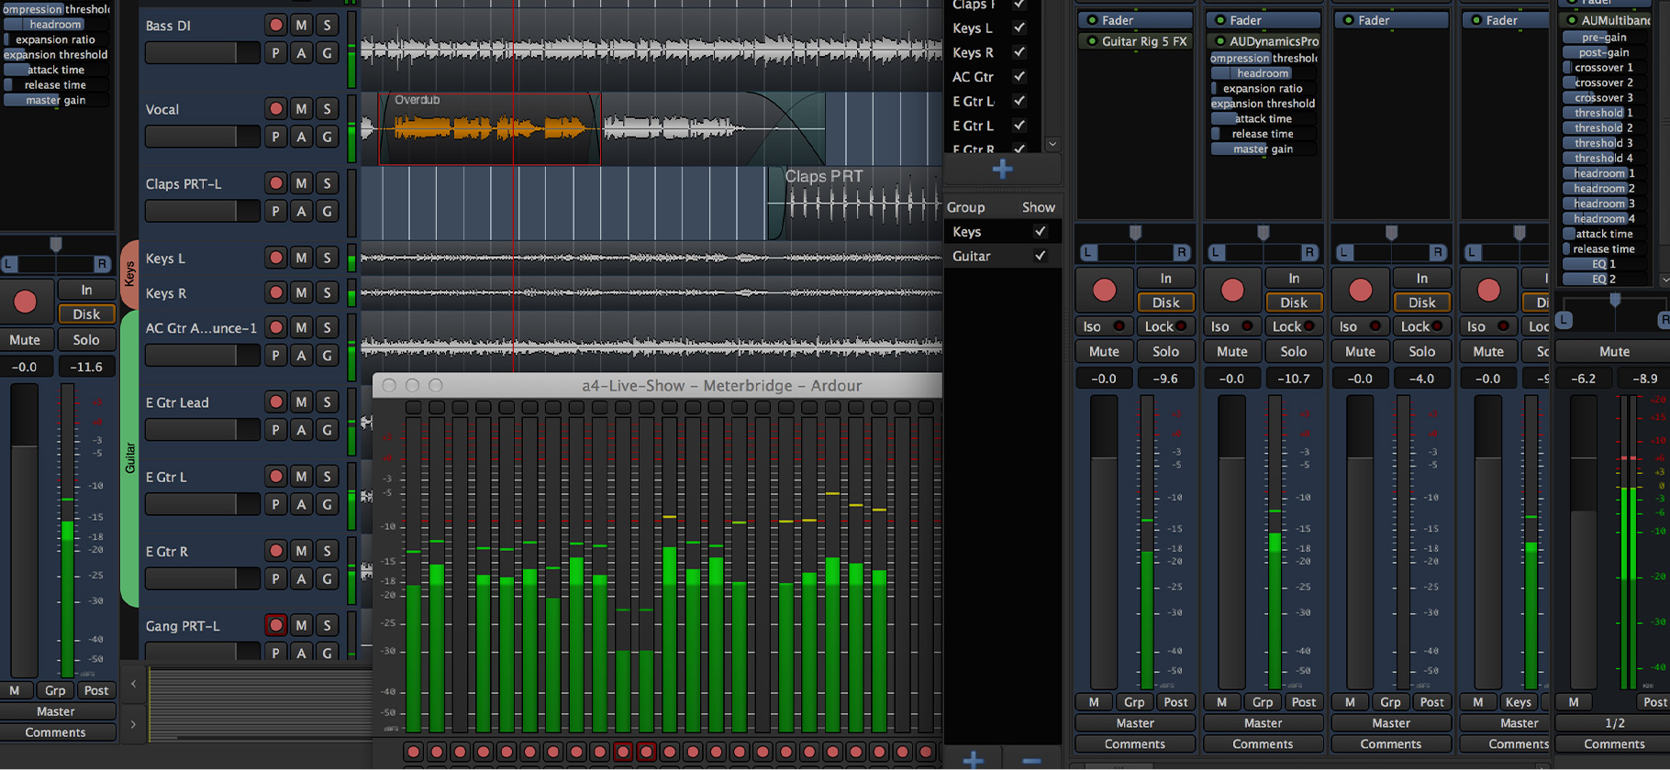
Task: Adjust gain fader on Guitar Rig strip
Action: tap(1104, 541)
